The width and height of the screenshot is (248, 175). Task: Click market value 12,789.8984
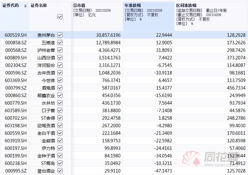coord(108,42)
